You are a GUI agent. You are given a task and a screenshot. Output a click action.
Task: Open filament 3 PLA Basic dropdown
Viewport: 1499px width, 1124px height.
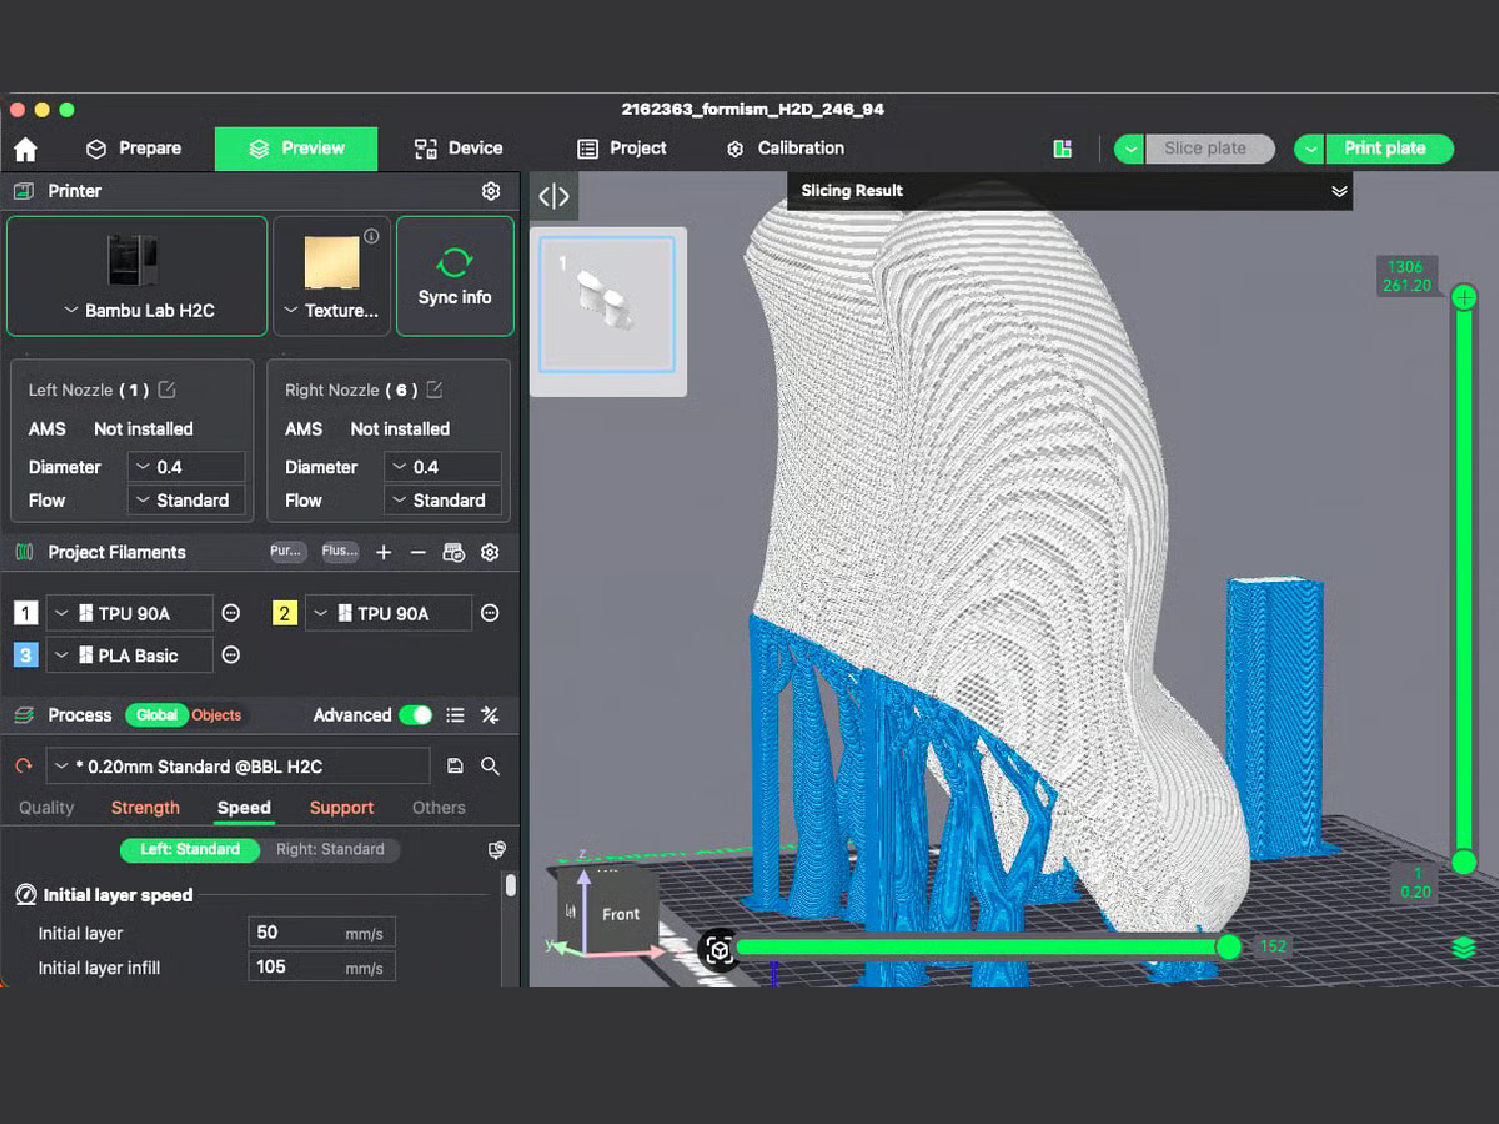(x=130, y=655)
